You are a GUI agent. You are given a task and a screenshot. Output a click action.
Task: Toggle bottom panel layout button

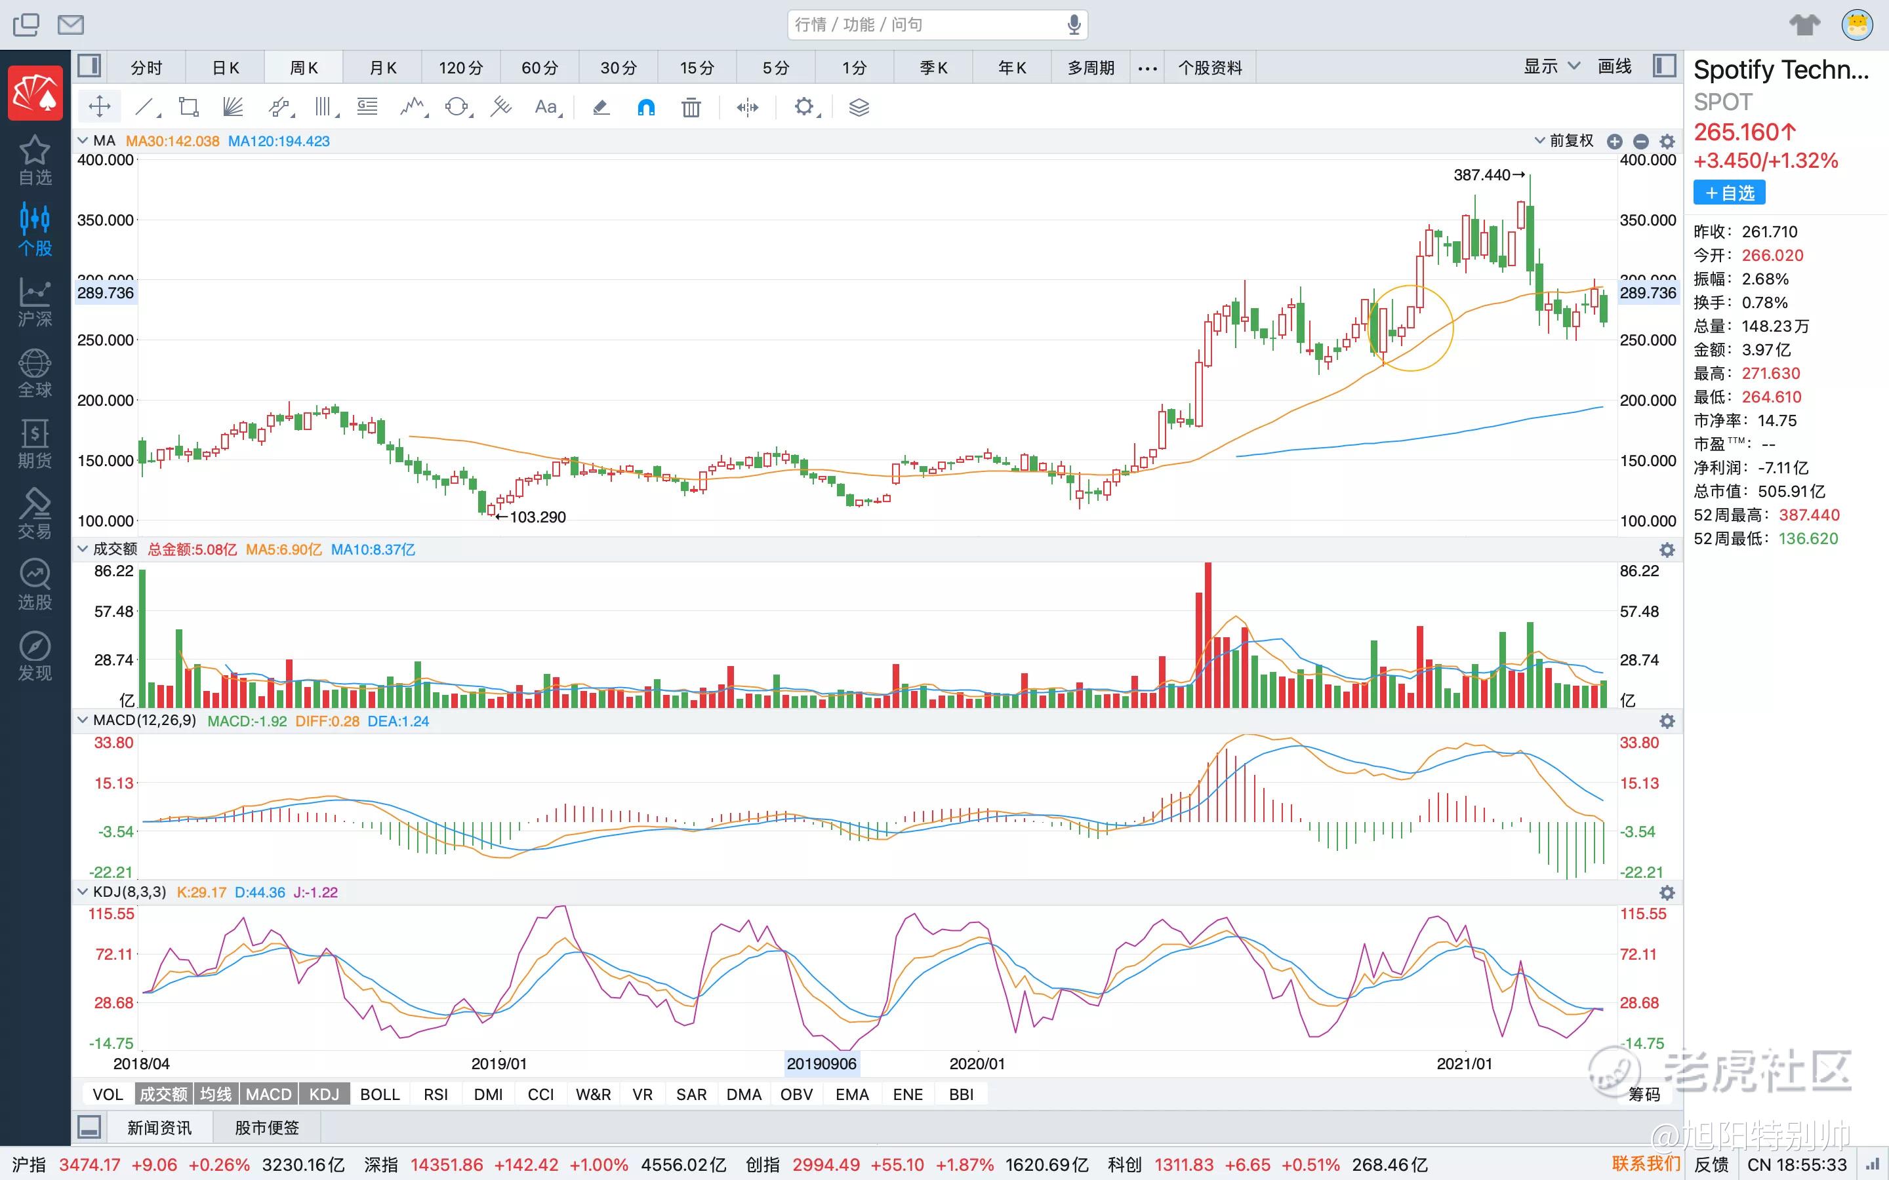click(x=89, y=1127)
